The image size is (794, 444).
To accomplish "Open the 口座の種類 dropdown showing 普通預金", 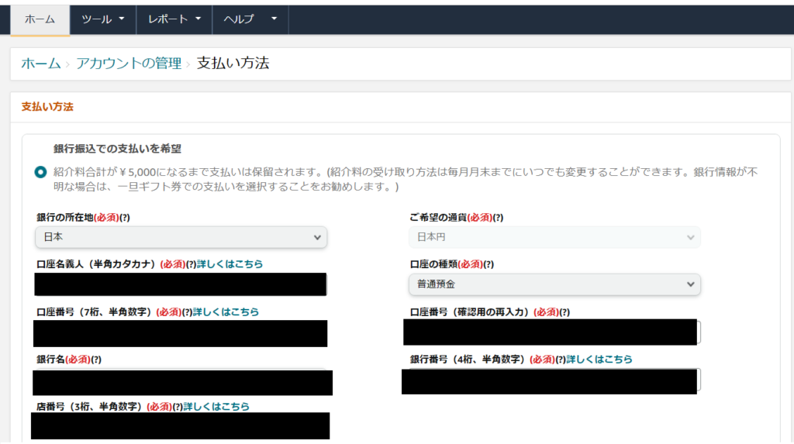I will tap(554, 284).
